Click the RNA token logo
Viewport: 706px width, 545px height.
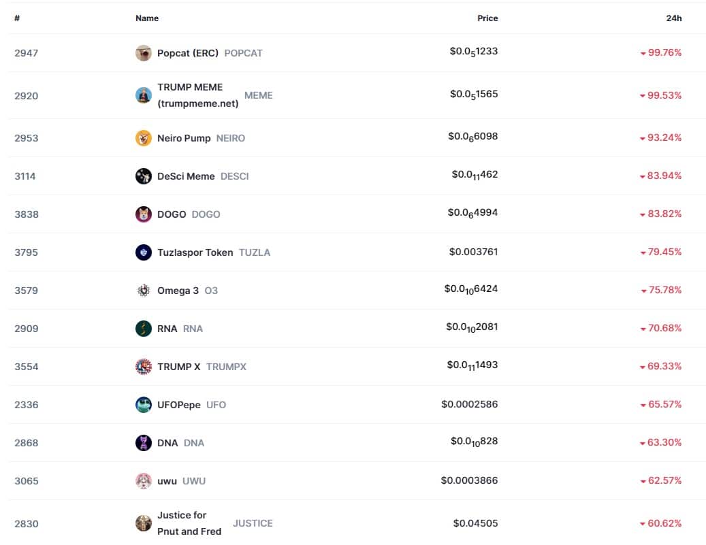[143, 329]
